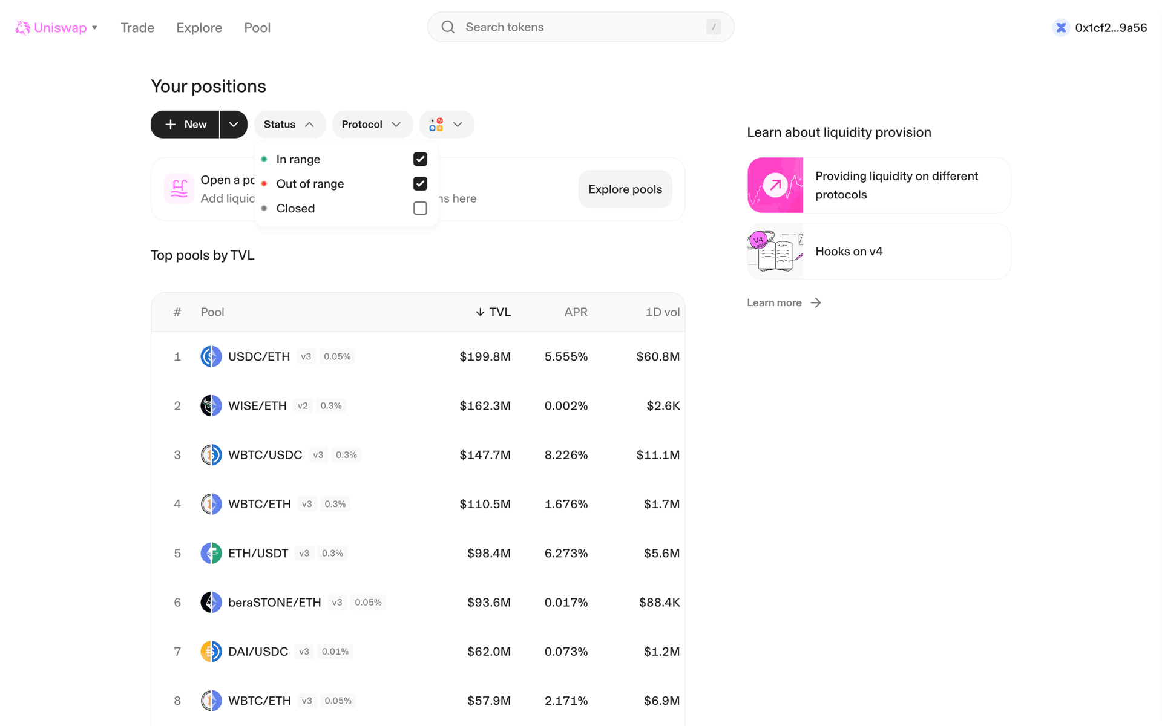Open the Hooks on v4 card
The width and height of the screenshot is (1162, 726).
pyautogui.click(x=879, y=251)
